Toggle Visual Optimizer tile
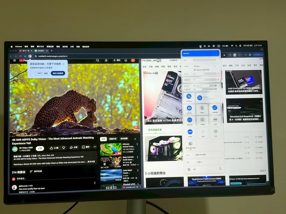The width and height of the screenshot is (286, 214). (x=189, y=109)
